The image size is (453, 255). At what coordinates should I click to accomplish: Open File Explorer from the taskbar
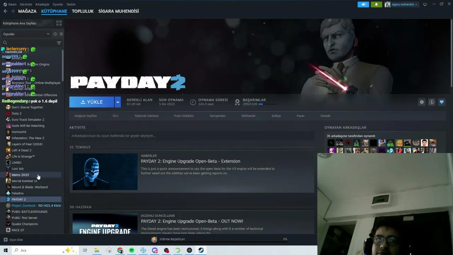[x=97, y=250]
